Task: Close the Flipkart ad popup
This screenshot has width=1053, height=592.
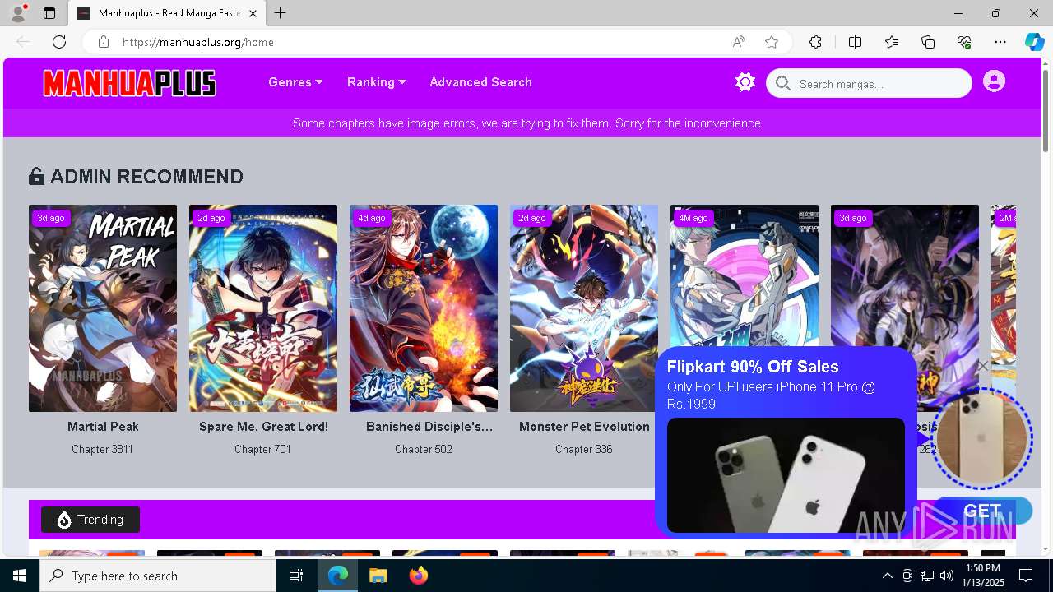Action: tap(982, 366)
